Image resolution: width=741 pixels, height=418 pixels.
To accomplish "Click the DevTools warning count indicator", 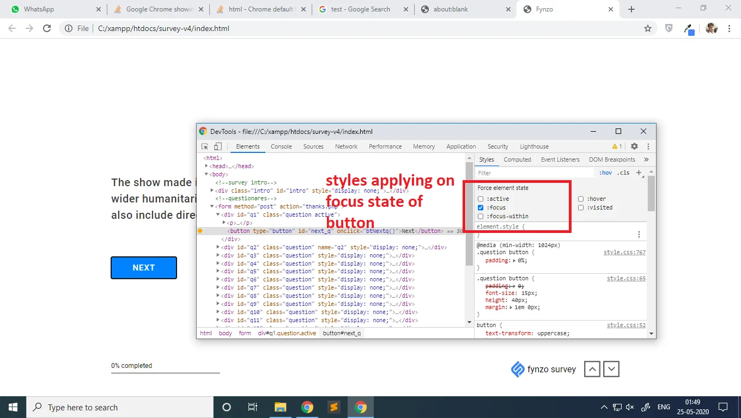I will [x=617, y=146].
